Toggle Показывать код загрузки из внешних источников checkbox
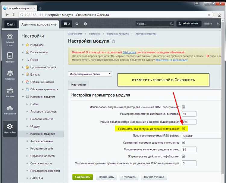226x183 pixels. [x=183, y=129]
